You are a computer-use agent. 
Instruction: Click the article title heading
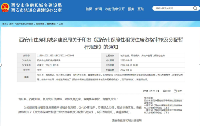click(101, 43)
